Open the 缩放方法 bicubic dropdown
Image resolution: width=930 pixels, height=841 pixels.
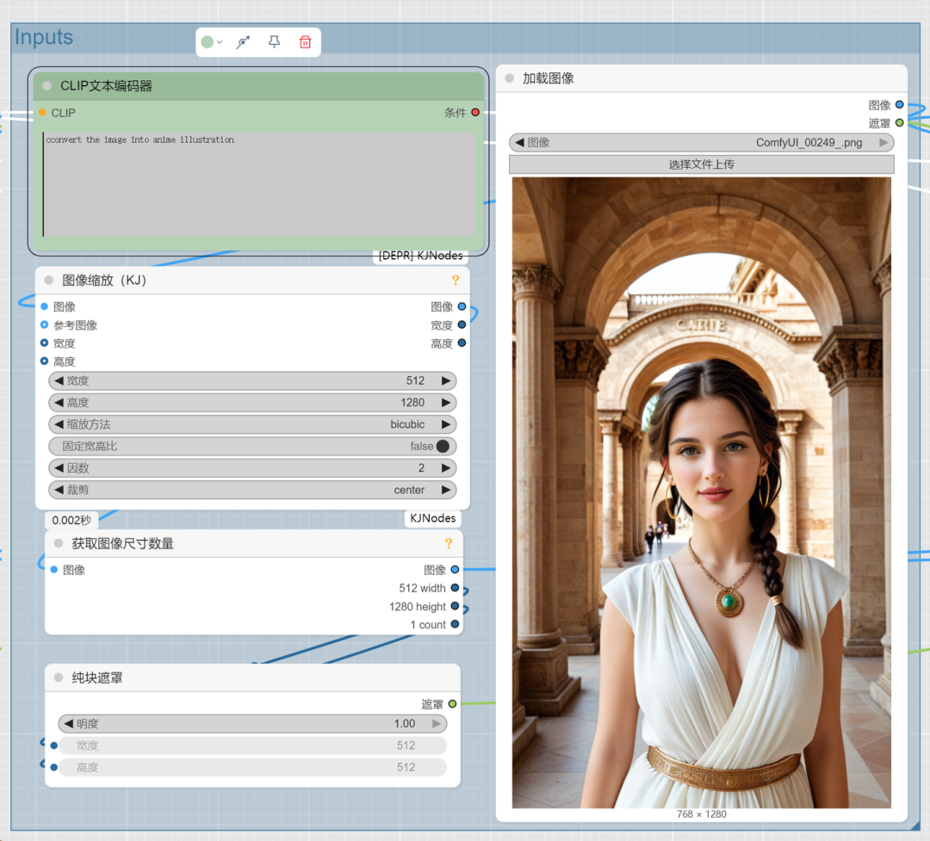[x=252, y=424]
